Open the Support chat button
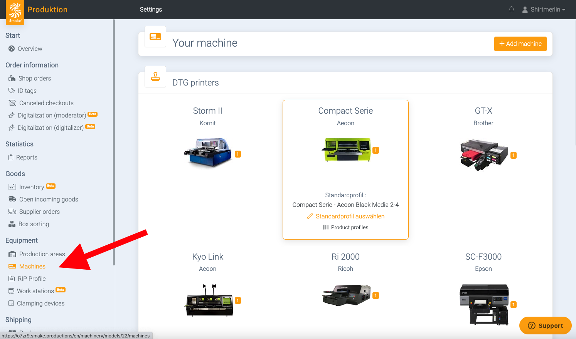Screen dimensions: 576x339 [x=546, y=326]
